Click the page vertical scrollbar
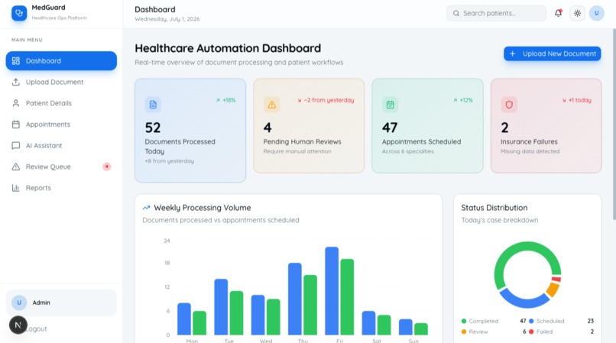Image resolution: width=616 pixels, height=343 pixels. (x=614, y=125)
